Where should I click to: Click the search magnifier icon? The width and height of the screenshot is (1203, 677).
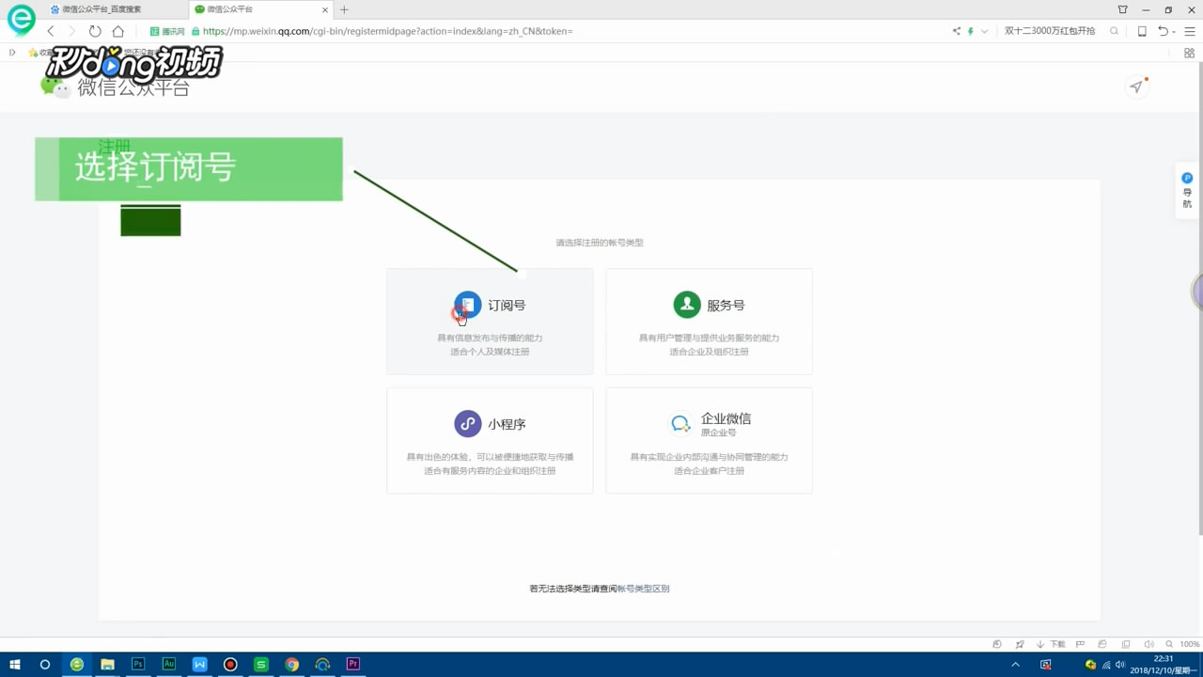pyautogui.click(x=1115, y=31)
